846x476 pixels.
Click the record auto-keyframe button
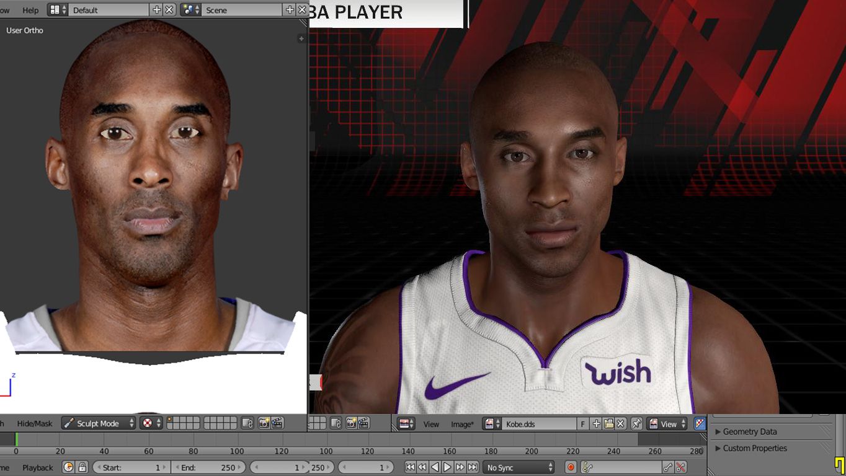(571, 467)
